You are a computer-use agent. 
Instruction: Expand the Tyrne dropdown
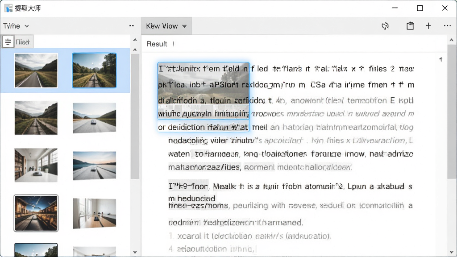coord(16,26)
